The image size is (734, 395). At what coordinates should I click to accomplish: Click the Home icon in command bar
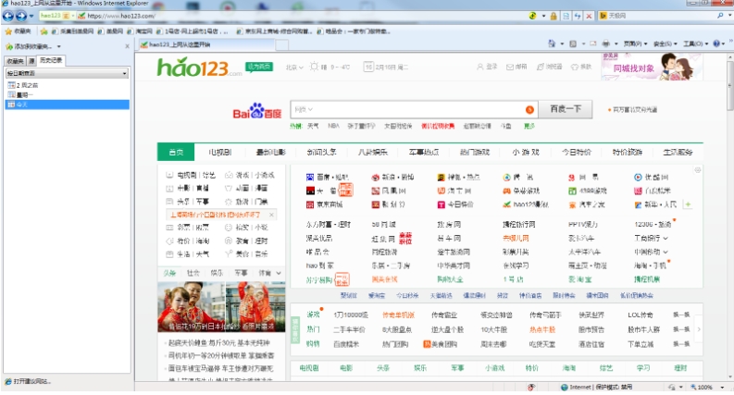coord(552,43)
